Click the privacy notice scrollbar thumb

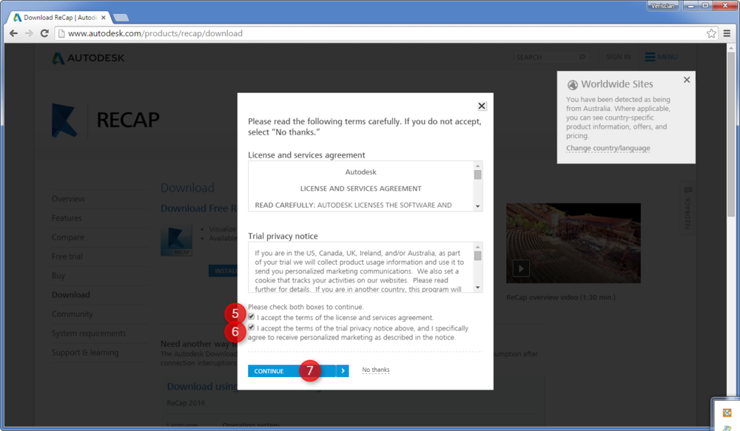tap(477, 256)
